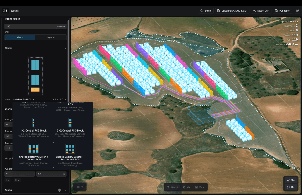
Task: Click the 1×2 Central PCS block icon
Action: (34, 122)
